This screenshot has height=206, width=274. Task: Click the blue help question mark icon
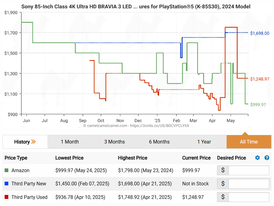[267, 158]
